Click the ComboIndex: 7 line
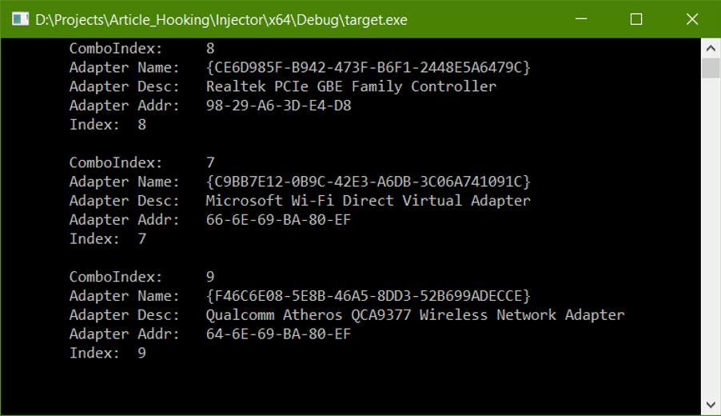The height and width of the screenshot is (416, 721). click(x=141, y=163)
